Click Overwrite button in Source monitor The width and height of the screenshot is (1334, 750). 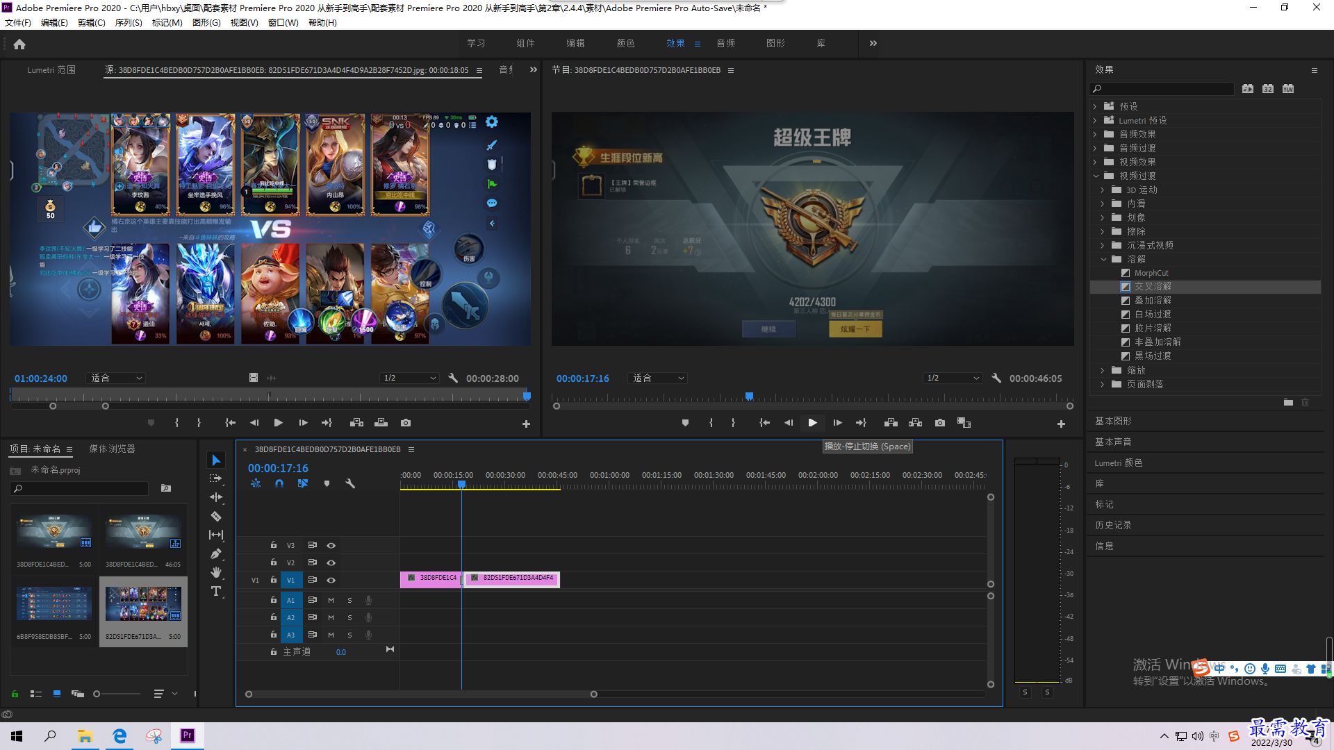(x=381, y=423)
